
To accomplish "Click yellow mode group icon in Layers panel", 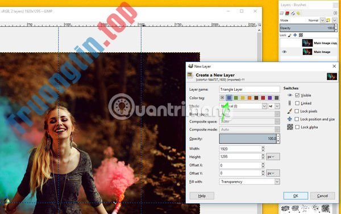I will (x=328, y=20).
